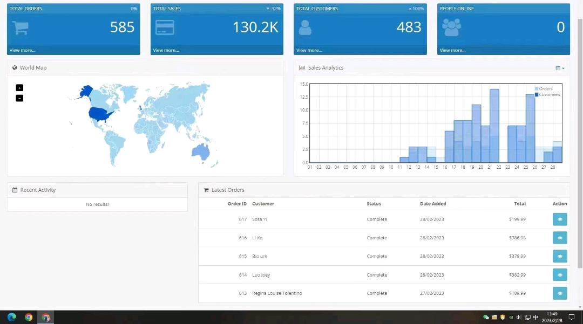
Task: Open View more under People Online
Action: [x=452, y=50]
